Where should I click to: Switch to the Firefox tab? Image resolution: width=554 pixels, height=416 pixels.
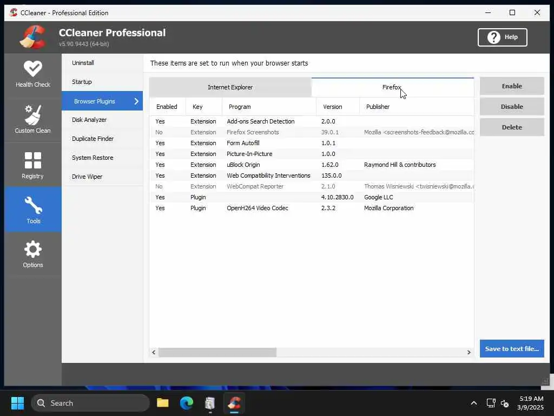tap(392, 87)
